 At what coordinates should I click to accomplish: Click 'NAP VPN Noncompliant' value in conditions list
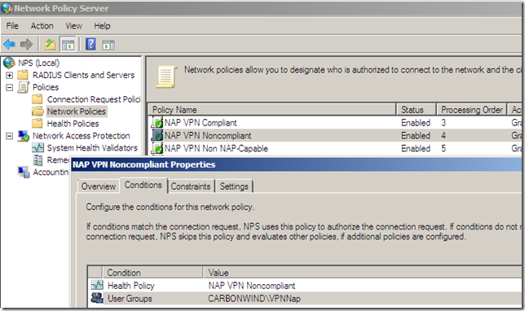[252, 286]
